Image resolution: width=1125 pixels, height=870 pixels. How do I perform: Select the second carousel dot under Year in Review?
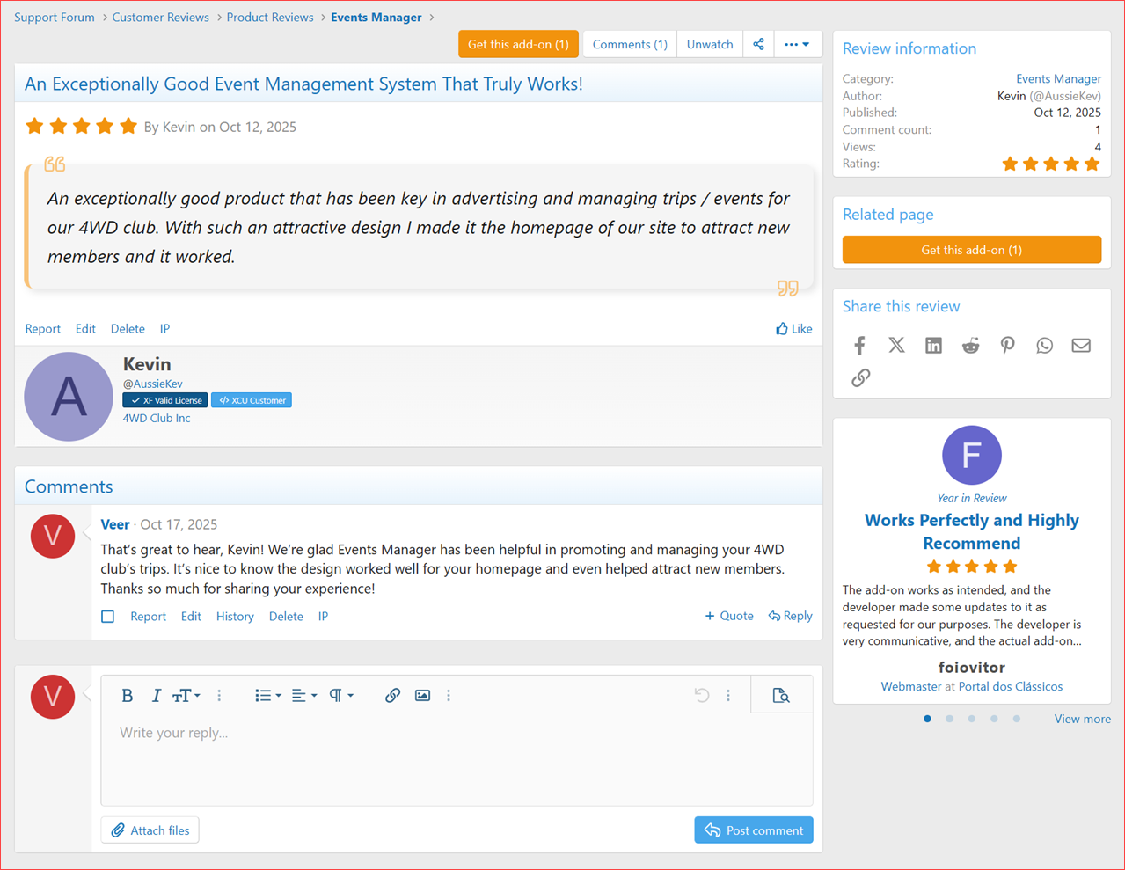[x=949, y=719]
